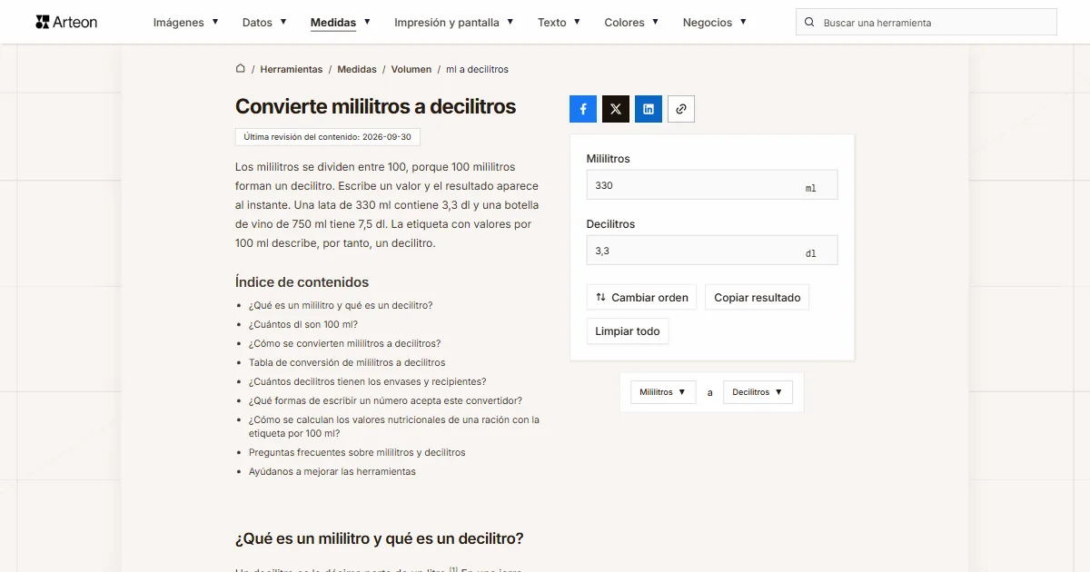The image size is (1090, 572).
Task: Jump to ¿Cuántos dl son 100 ml?
Action: pos(303,324)
